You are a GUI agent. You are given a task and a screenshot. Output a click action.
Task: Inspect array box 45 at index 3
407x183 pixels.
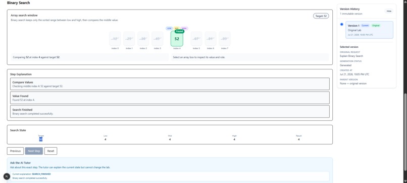point(158,39)
